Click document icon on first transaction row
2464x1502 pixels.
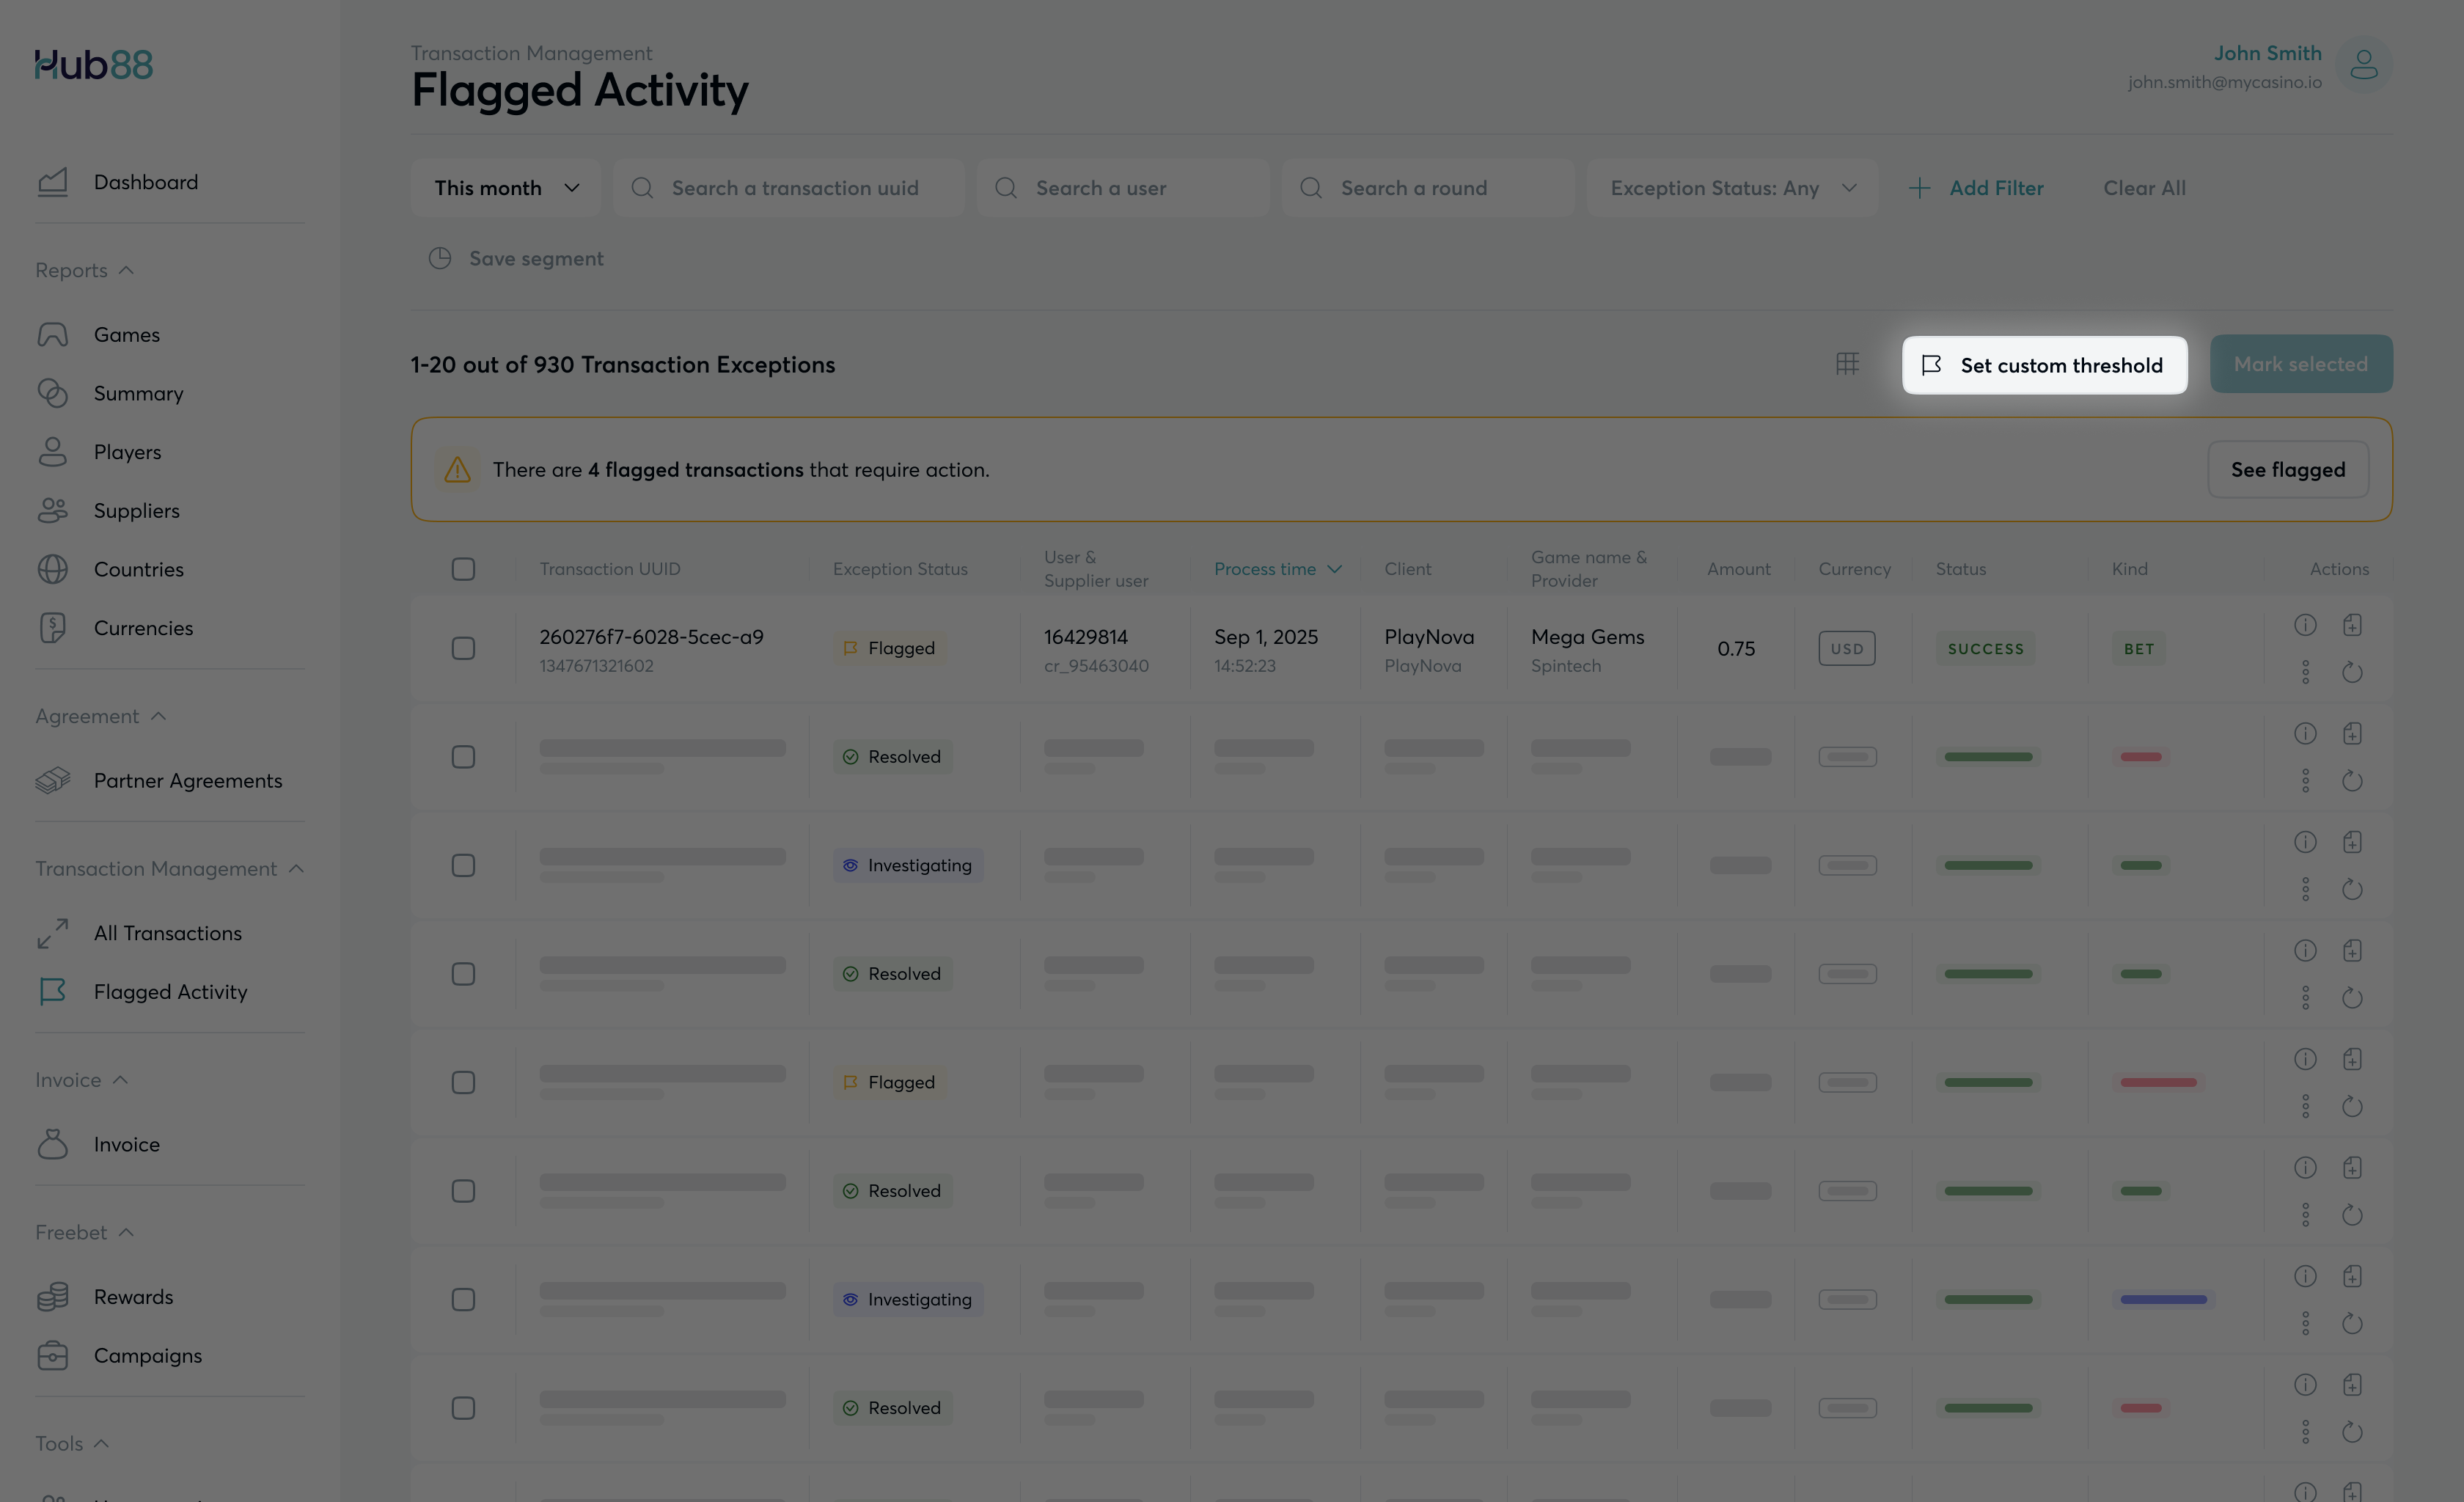[2352, 625]
